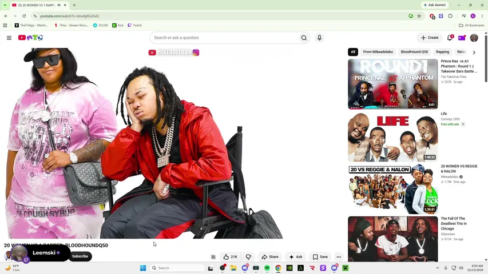
Task: Open Spotify from the taskbar
Action: click(267, 268)
